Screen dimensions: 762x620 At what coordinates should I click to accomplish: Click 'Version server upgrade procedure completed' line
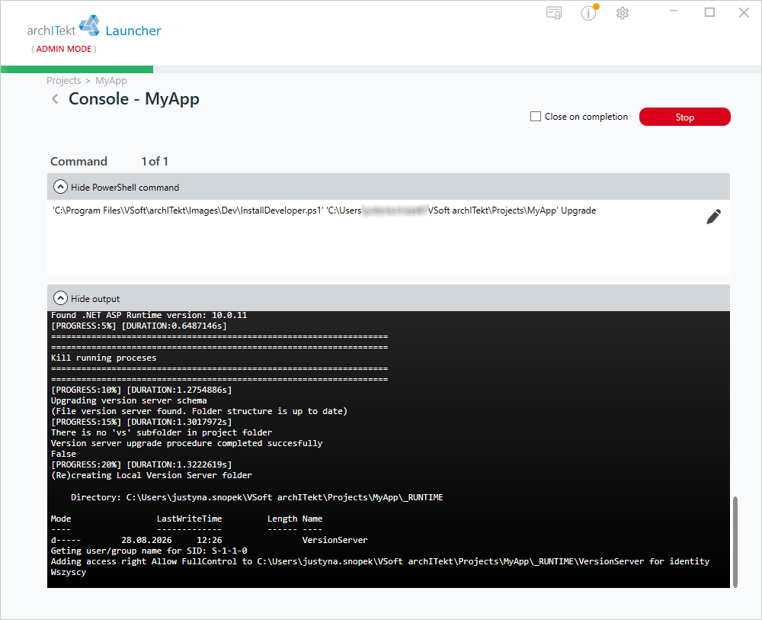click(x=187, y=444)
